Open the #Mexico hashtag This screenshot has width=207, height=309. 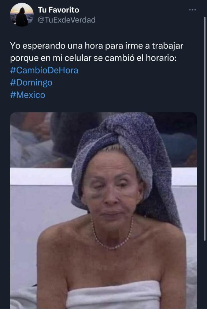(x=28, y=95)
